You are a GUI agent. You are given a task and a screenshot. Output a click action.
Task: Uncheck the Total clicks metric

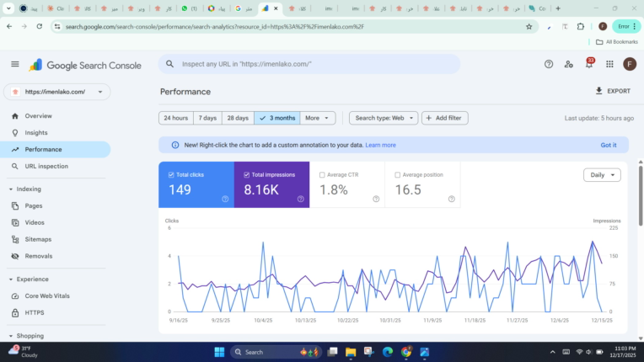tap(171, 175)
